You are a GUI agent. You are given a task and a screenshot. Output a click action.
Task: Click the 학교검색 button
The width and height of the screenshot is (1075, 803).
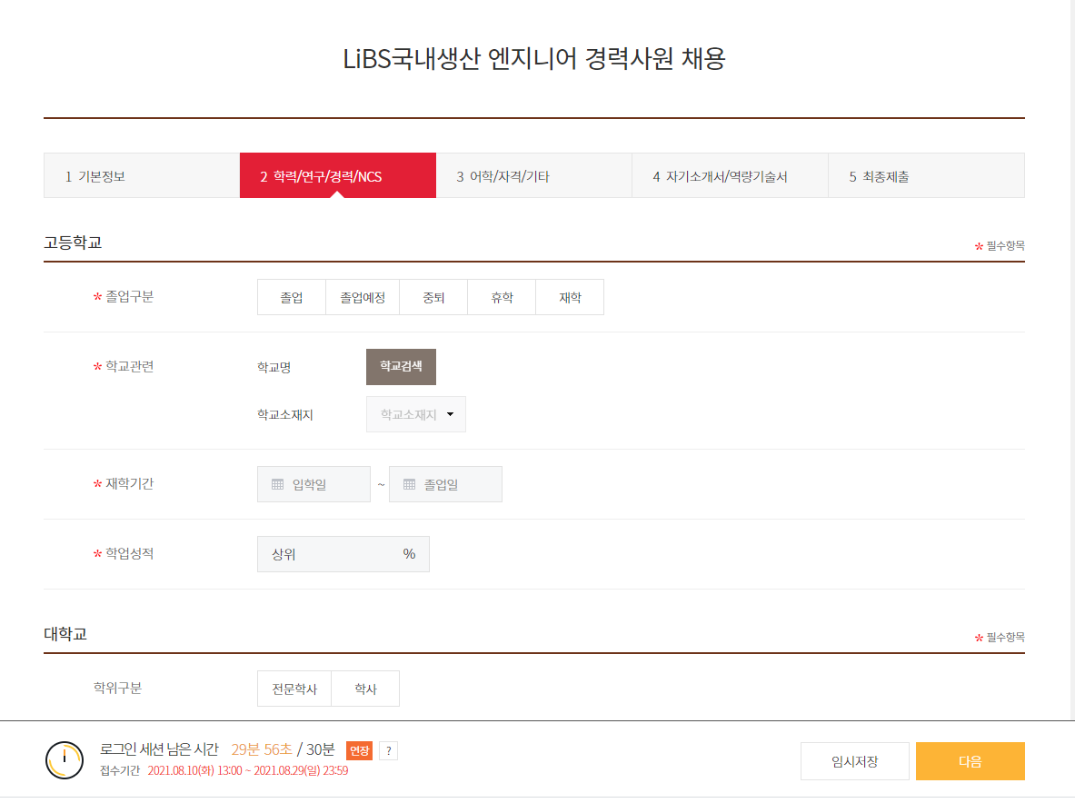point(401,367)
